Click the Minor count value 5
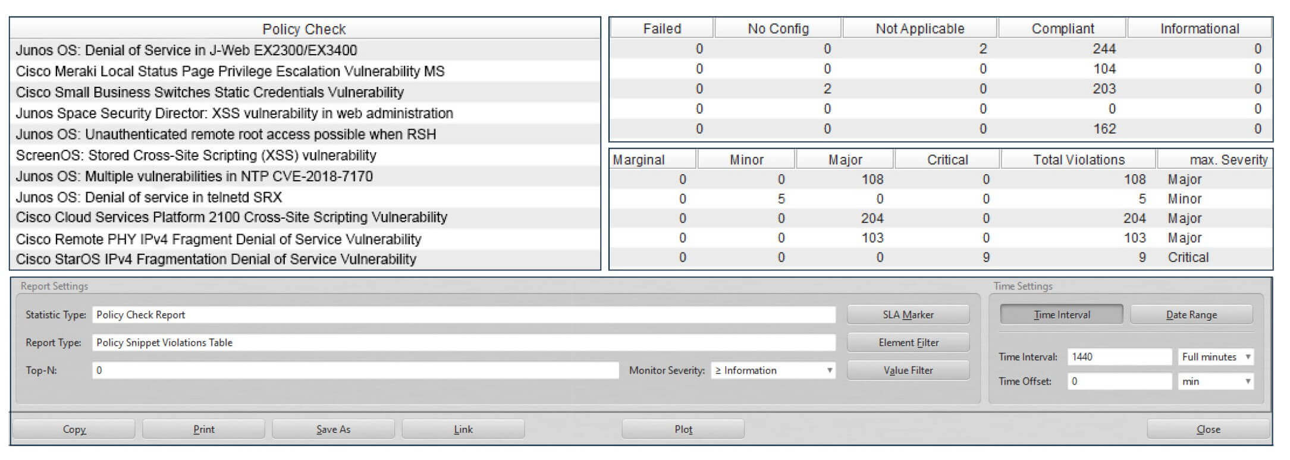 (781, 199)
